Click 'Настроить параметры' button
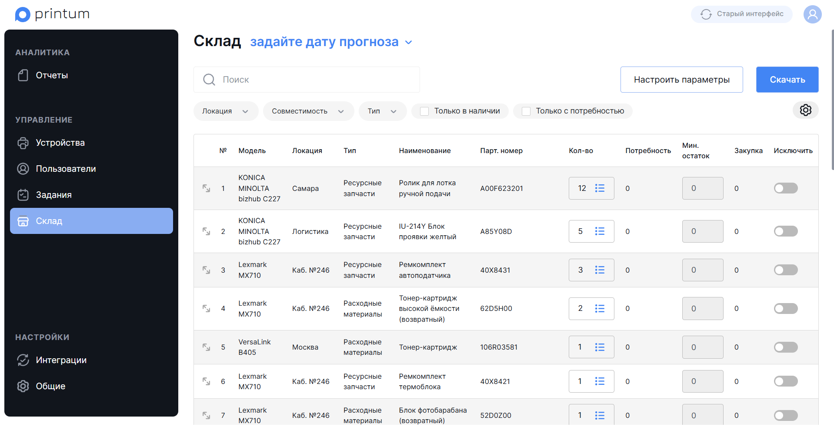This screenshot has width=834, height=427. (681, 80)
